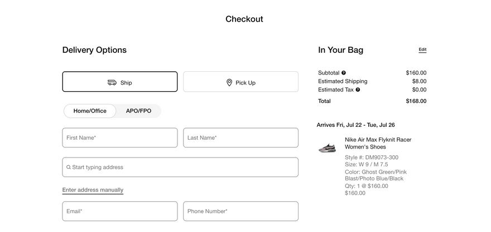Click the Arrives Fri, Jul 22 delivery estimate
This screenshot has height=232, width=491.
pyautogui.click(x=355, y=125)
